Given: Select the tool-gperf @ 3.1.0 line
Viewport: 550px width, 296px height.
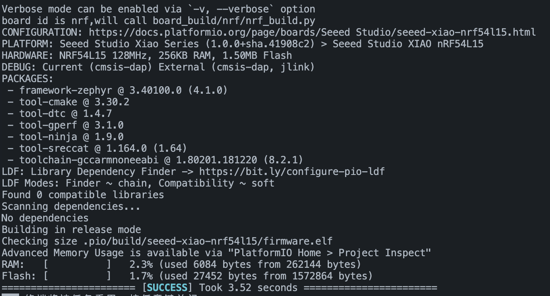Looking at the screenshot, I should click(66, 125).
